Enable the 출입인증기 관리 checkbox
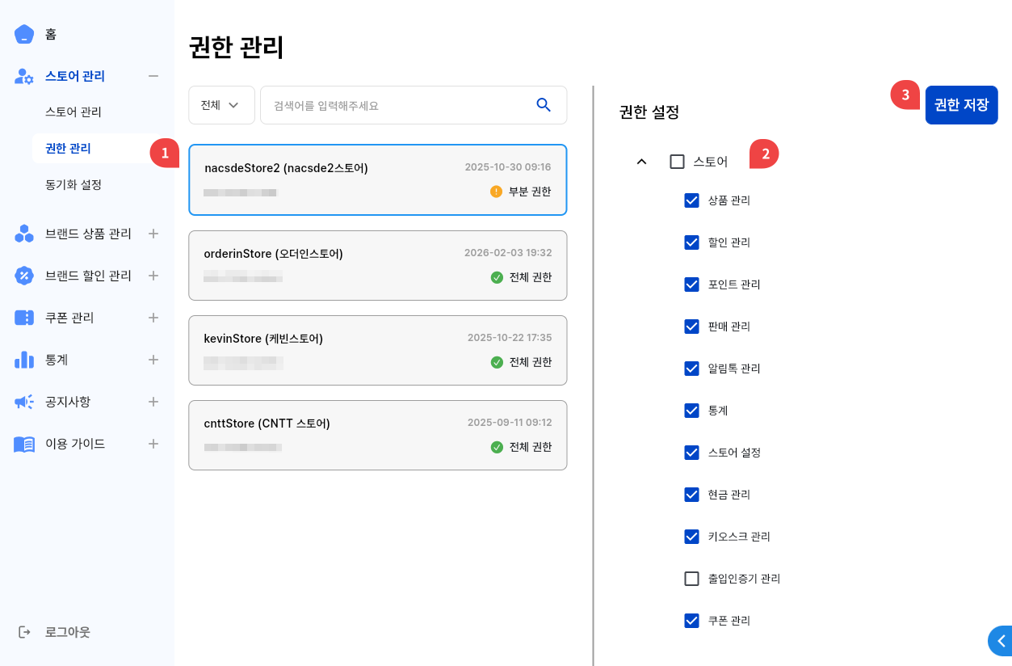Image resolution: width=1012 pixels, height=666 pixels. click(691, 579)
